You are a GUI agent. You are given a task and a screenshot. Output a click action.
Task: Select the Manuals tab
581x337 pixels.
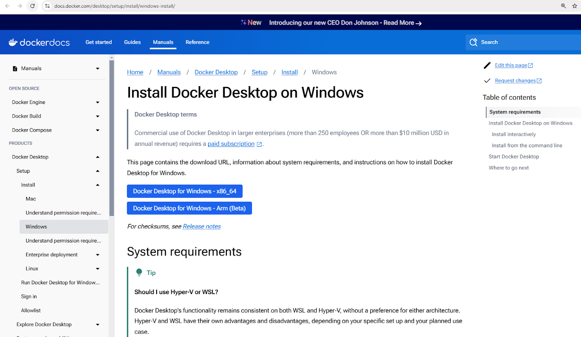163,42
